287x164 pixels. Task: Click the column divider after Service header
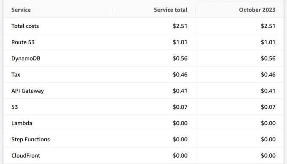[x=112, y=10]
